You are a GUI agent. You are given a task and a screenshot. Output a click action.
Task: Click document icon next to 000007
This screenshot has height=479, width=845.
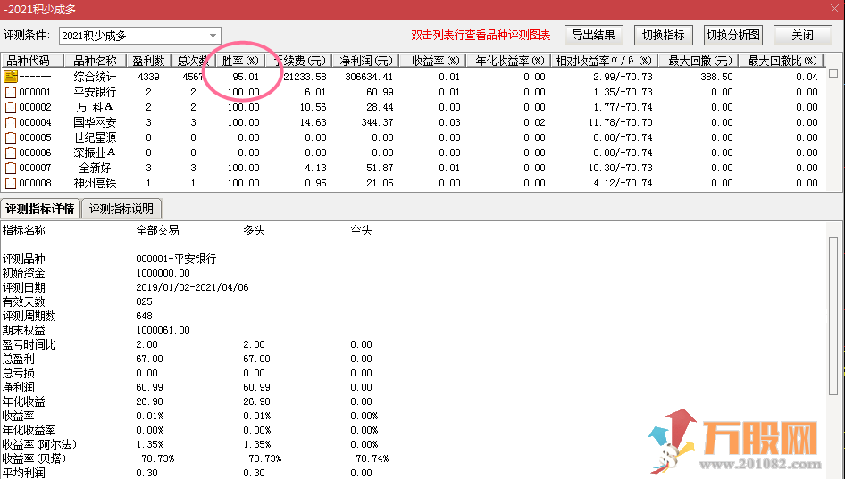11,168
